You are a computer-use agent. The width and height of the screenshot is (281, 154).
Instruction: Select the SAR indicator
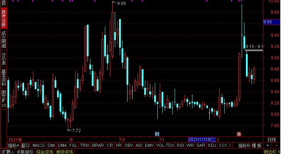tap(201, 146)
